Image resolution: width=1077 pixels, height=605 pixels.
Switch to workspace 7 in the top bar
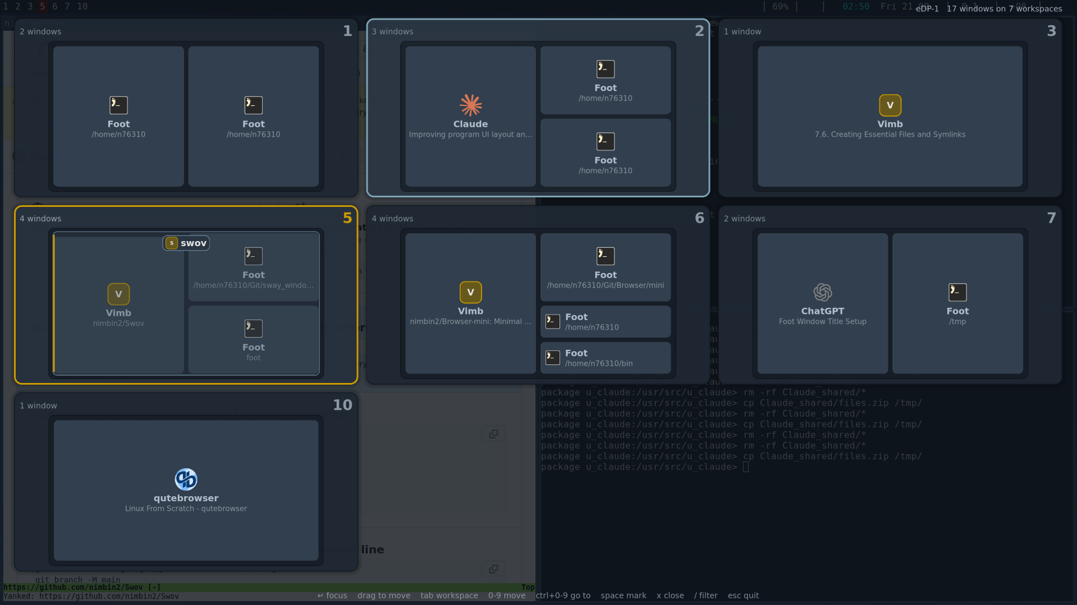[x=67, y=6]
